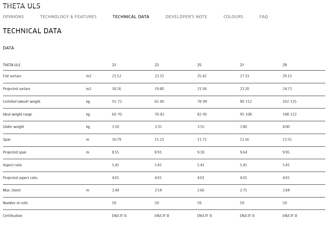The height and width of the screenshot is (225, 333).
Task: Click the Projected aspect ratio row label
Action: pos(20,178)
